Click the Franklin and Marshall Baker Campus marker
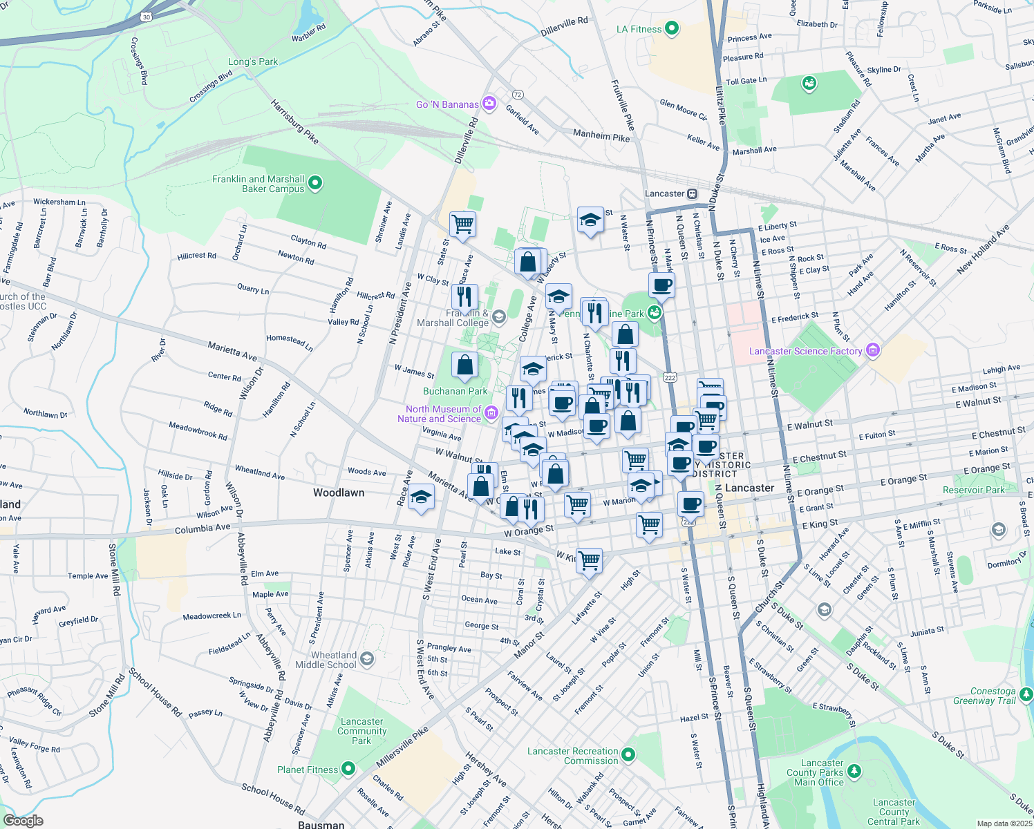 314,183
